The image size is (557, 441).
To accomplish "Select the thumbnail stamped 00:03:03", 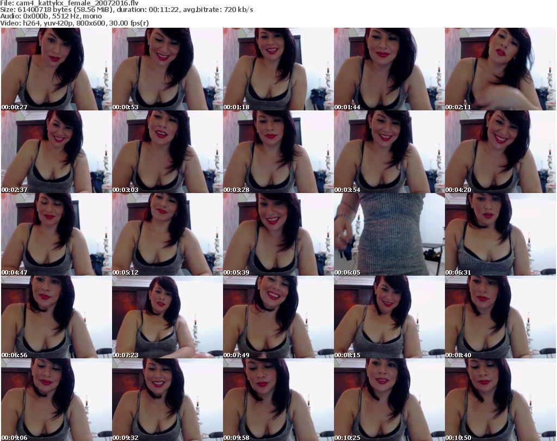I will click(x=168, y=152).
